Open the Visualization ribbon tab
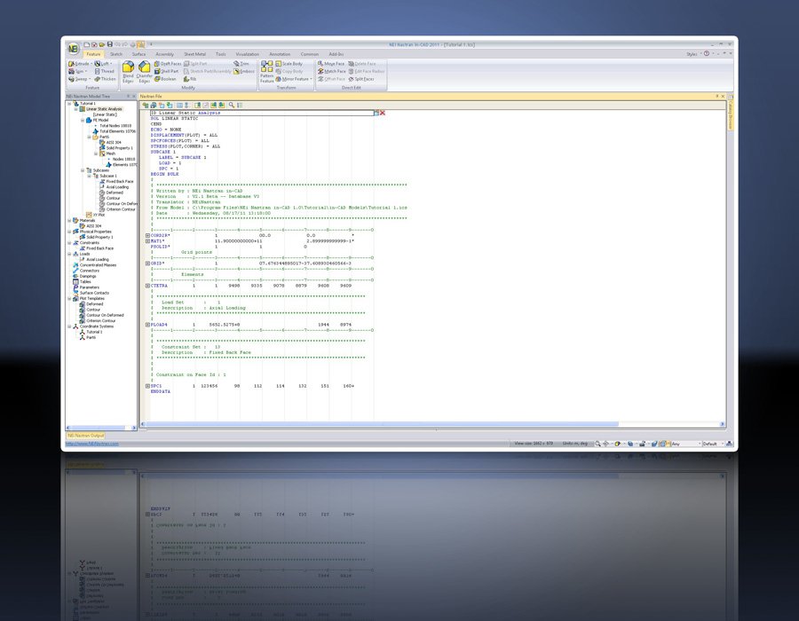This screenshot has height=621, width=799. pyautogui.click(x=247, y=54)
